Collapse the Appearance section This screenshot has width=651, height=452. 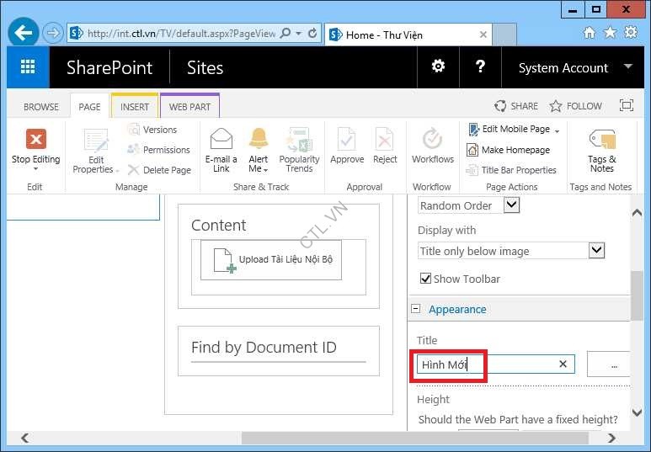415,309
